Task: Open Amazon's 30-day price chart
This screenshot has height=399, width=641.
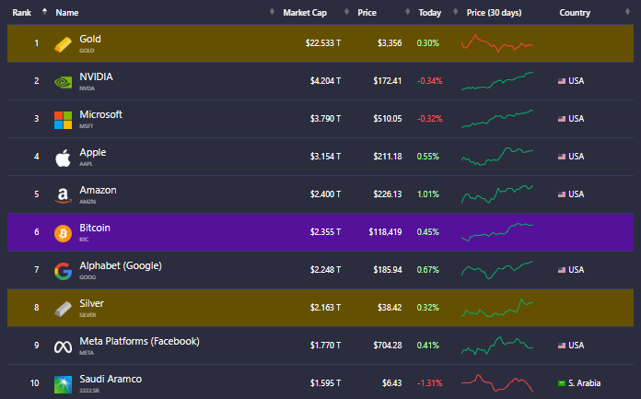Action: click(x=497, y=194)
